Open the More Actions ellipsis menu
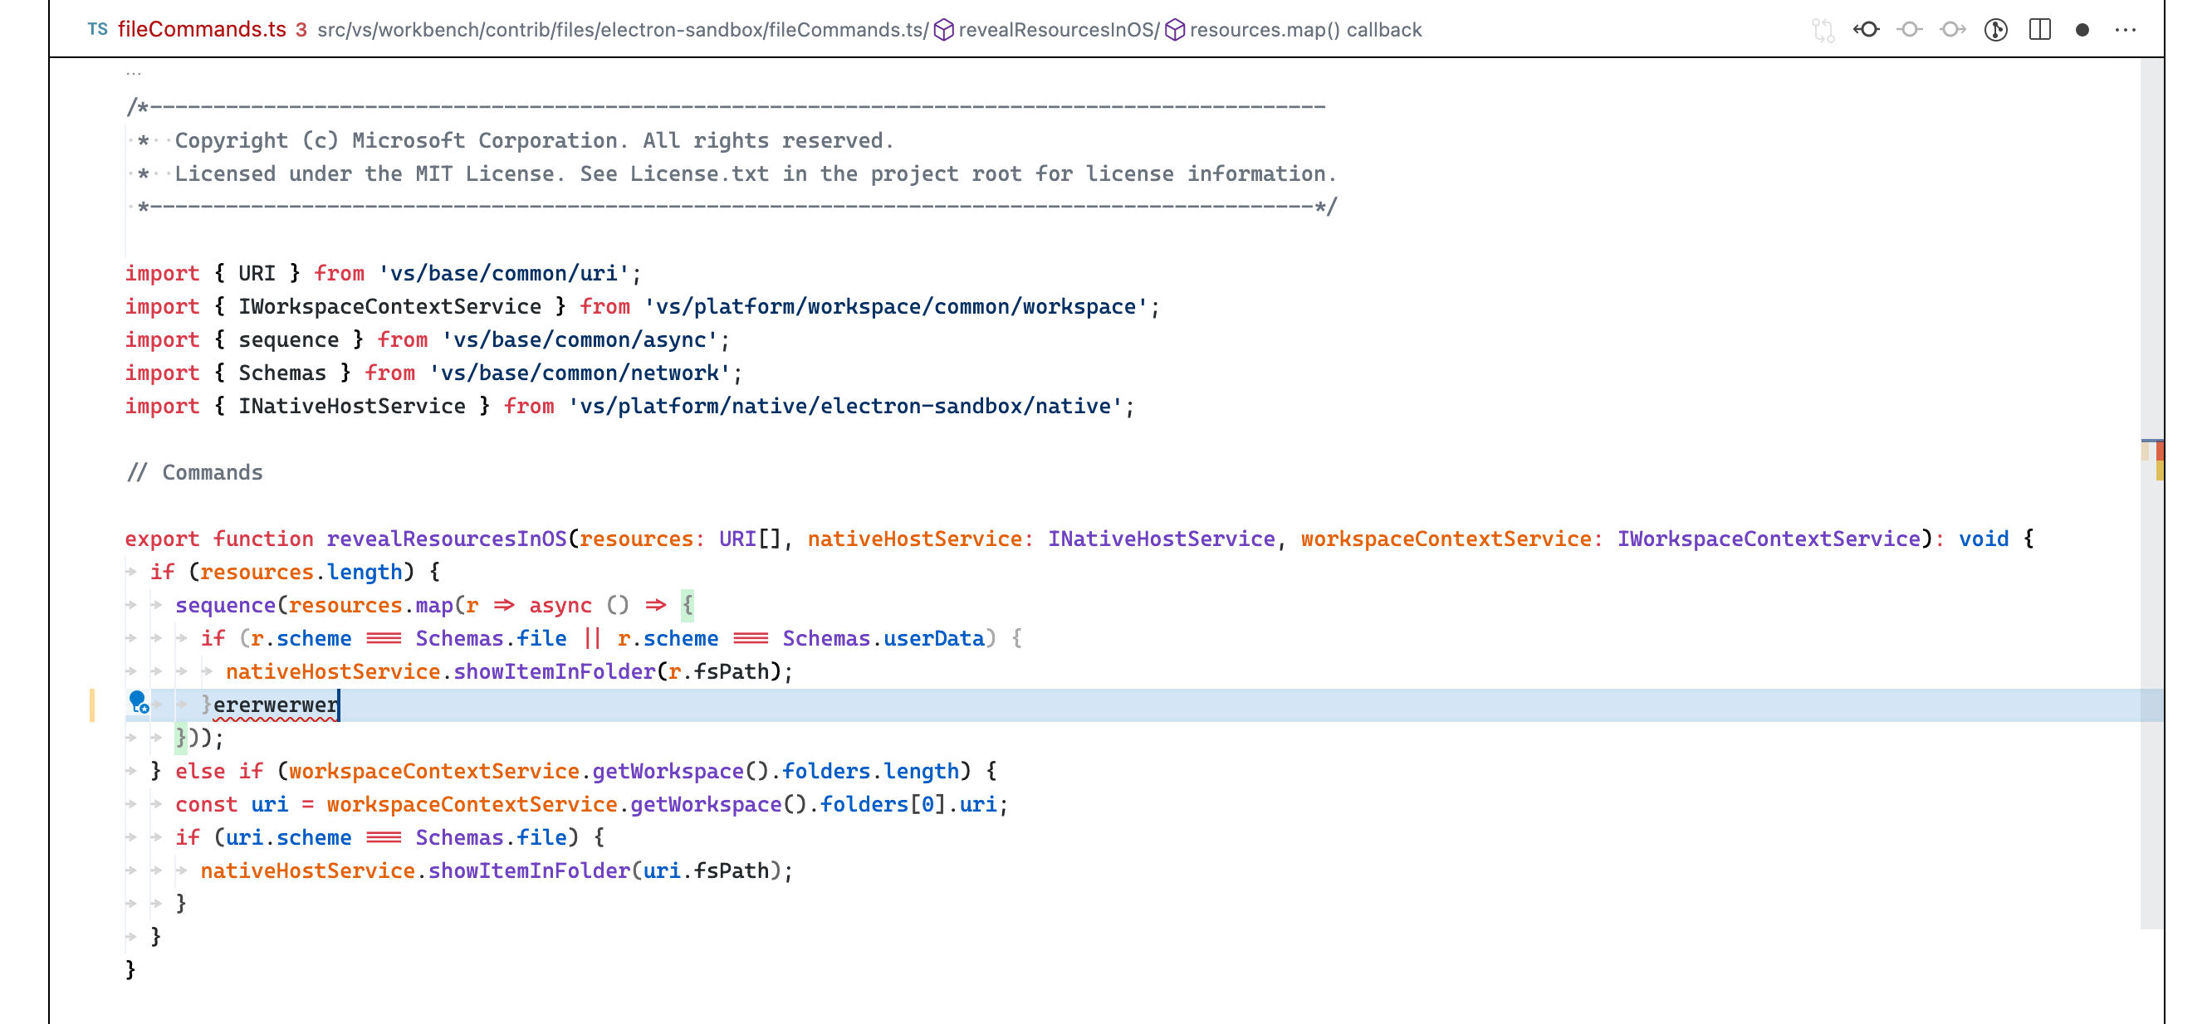This screenshot has height=1024, width=2212. click(x=2126, y=29)
